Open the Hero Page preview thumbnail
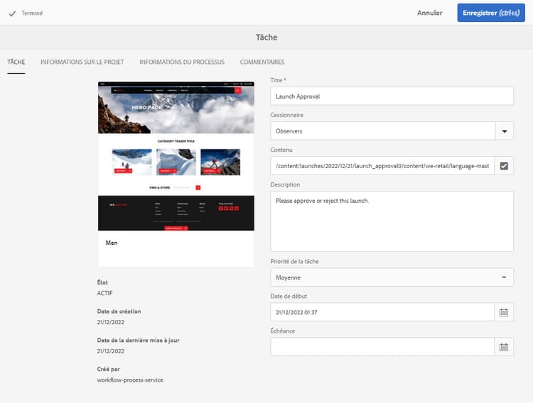Image resolution: width=533 pixels, height=403 pixels. (176, 155)
